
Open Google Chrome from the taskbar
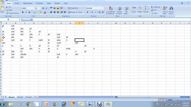29,104
